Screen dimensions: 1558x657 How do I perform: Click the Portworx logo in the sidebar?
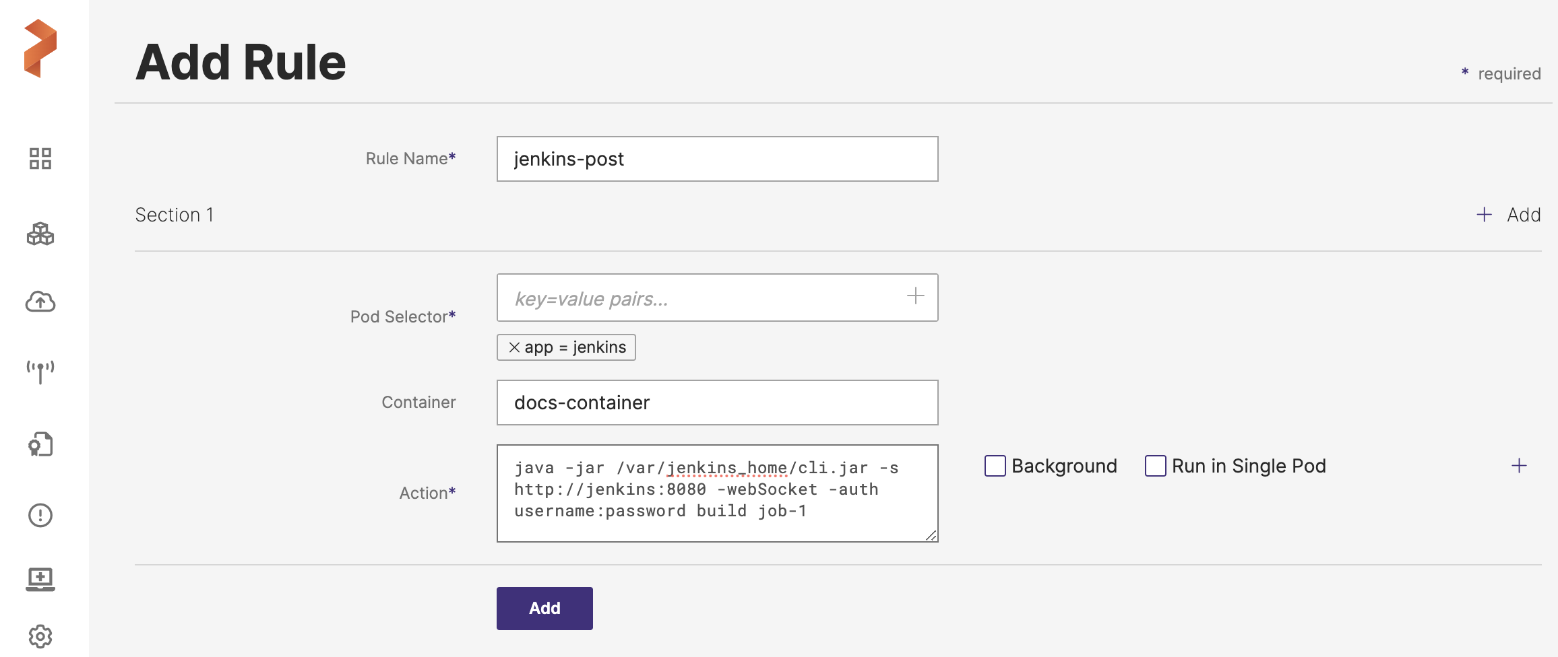40,48
